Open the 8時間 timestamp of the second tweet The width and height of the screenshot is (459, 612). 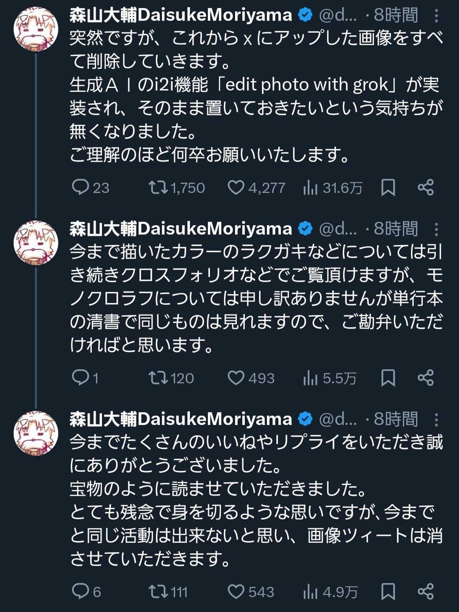[x=395, y=229]
